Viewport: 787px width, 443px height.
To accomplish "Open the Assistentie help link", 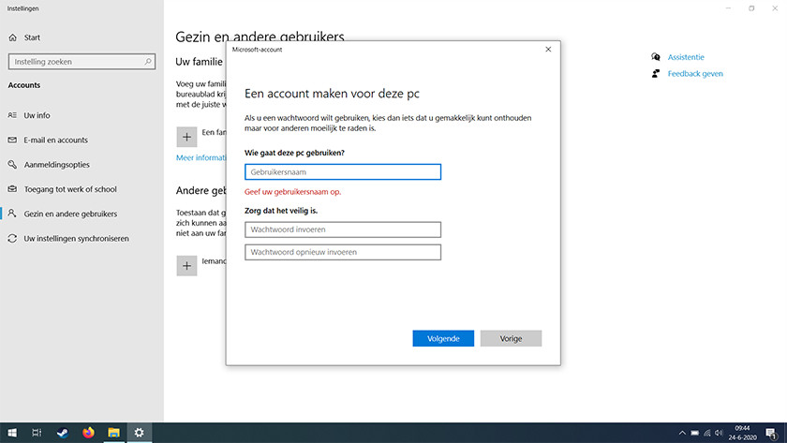I will pyautogui.click(x=686, y=57).
